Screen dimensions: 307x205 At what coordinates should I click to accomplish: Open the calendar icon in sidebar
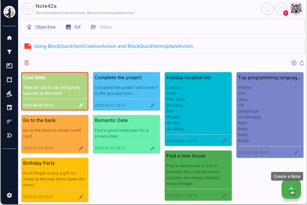click(9, 108)
